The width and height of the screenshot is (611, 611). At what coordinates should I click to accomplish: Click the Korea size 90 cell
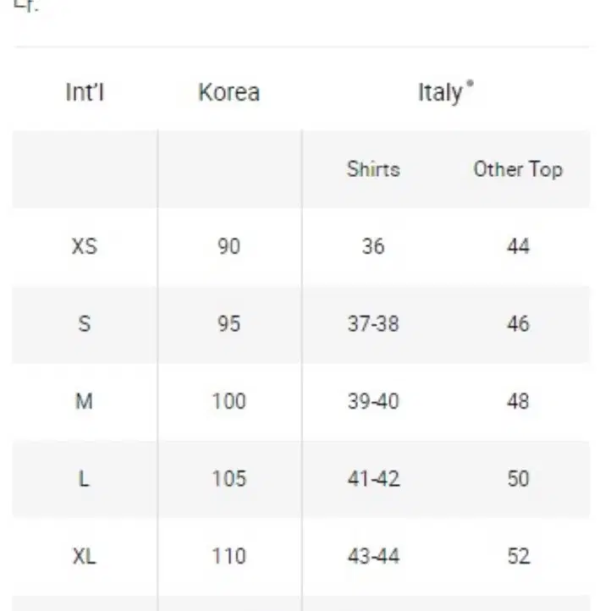click(229, 246)
